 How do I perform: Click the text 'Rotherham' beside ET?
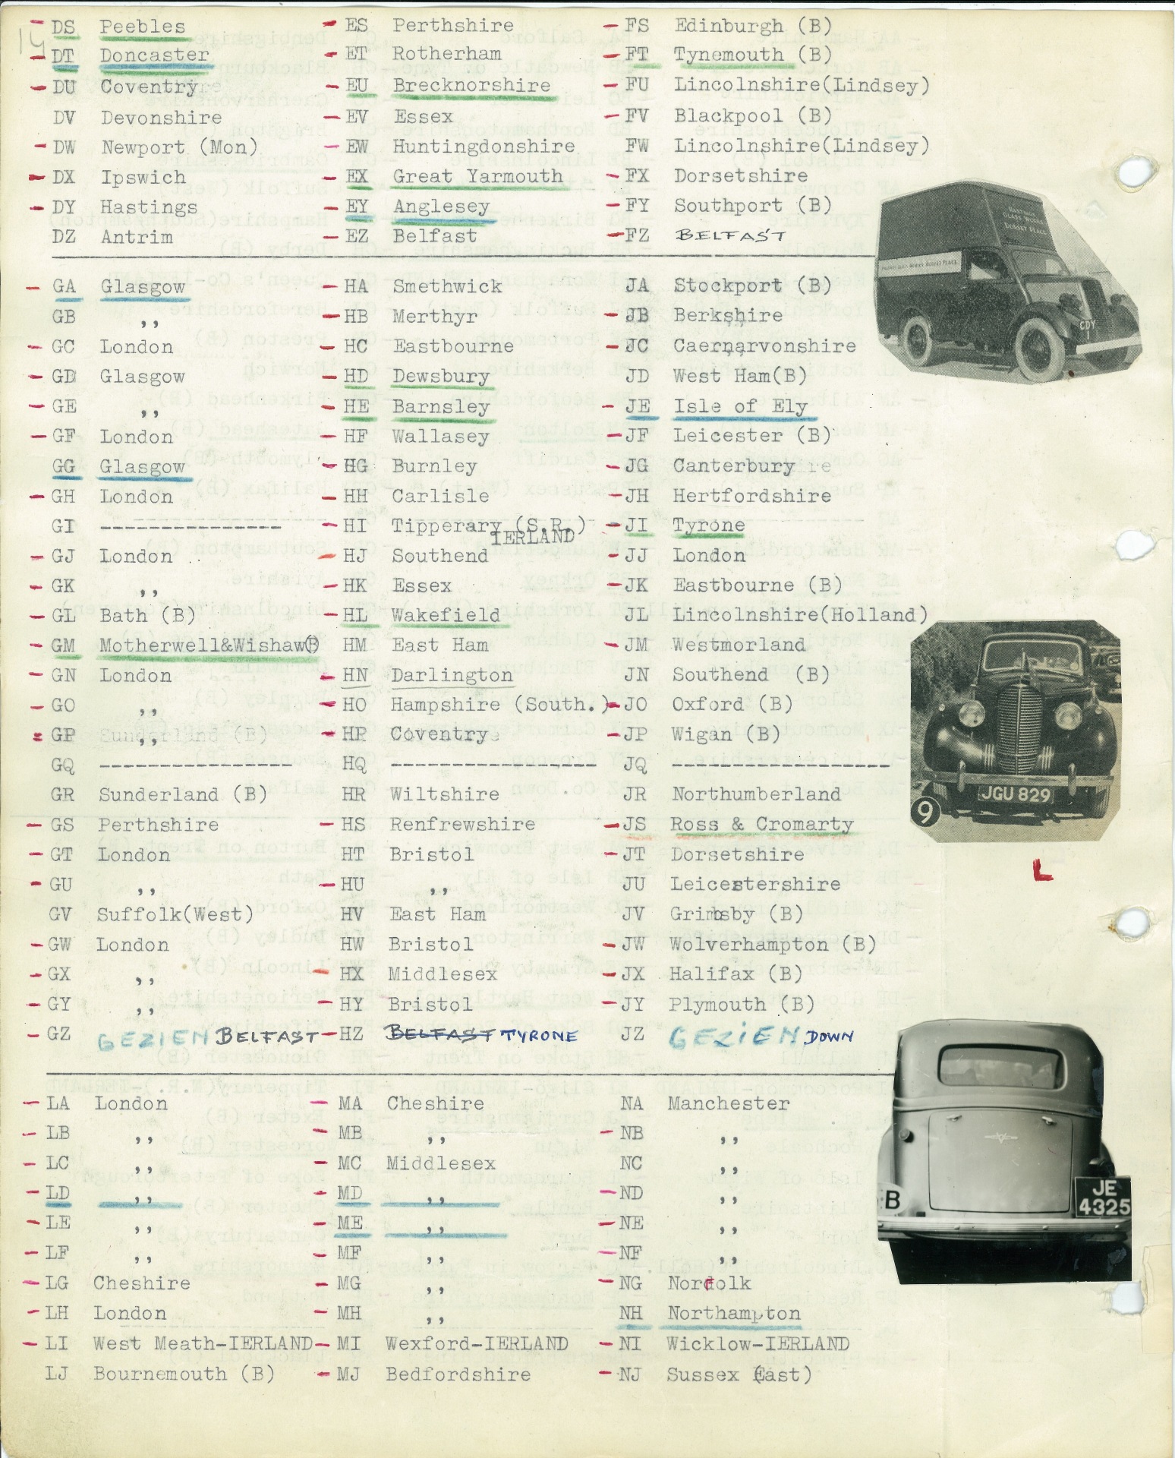446,55
